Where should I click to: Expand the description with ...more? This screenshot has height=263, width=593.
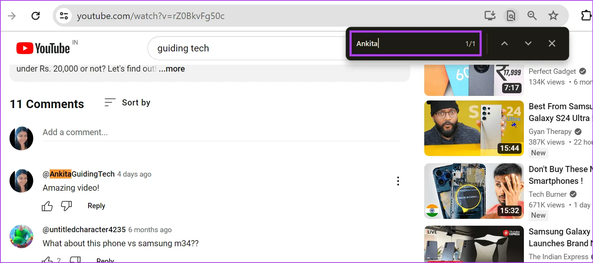pyautogui.click(x=172, y=69)
